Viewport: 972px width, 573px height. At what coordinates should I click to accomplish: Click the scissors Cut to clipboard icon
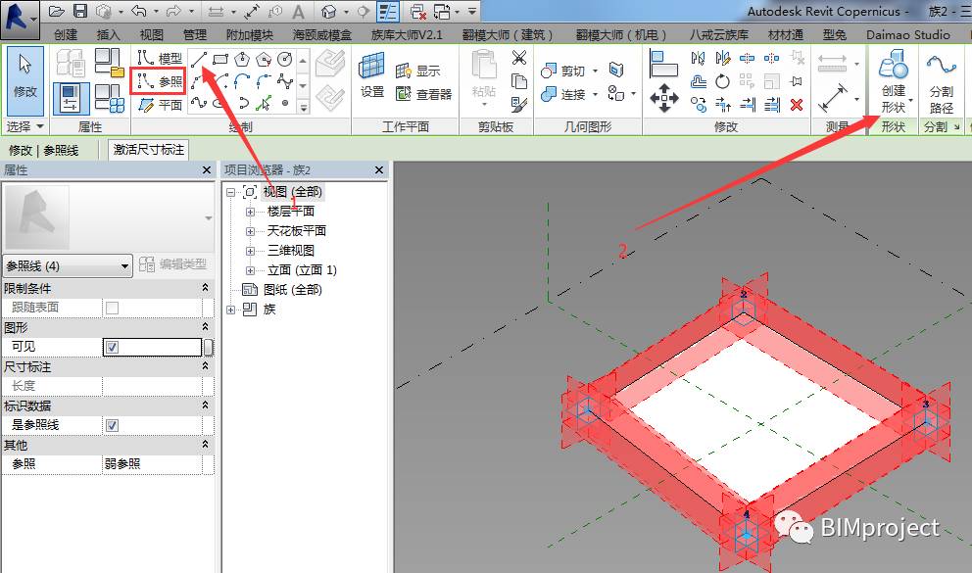[519, 58]
